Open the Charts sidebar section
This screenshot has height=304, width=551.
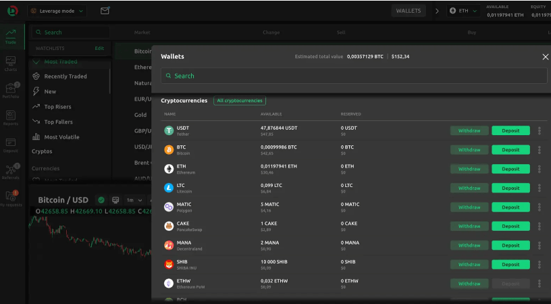pos(11,64)
